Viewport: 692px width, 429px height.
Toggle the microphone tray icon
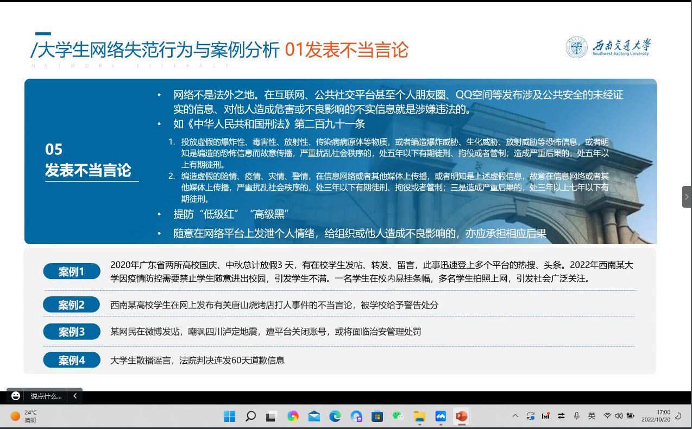point(576,416)
